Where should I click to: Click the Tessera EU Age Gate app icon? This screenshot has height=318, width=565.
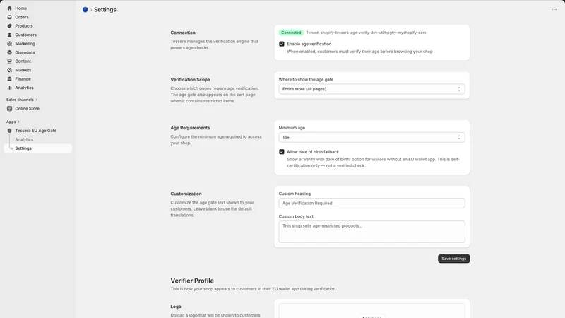(9, 131)
